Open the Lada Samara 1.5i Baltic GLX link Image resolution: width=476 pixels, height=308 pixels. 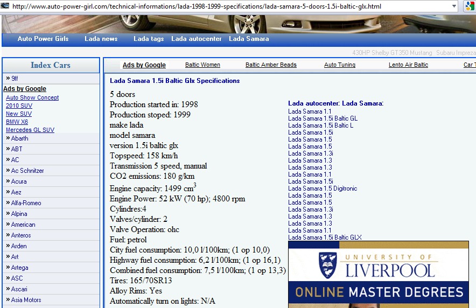coord(325,237)
